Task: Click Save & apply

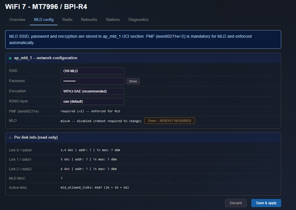Action: coord(266,203)
